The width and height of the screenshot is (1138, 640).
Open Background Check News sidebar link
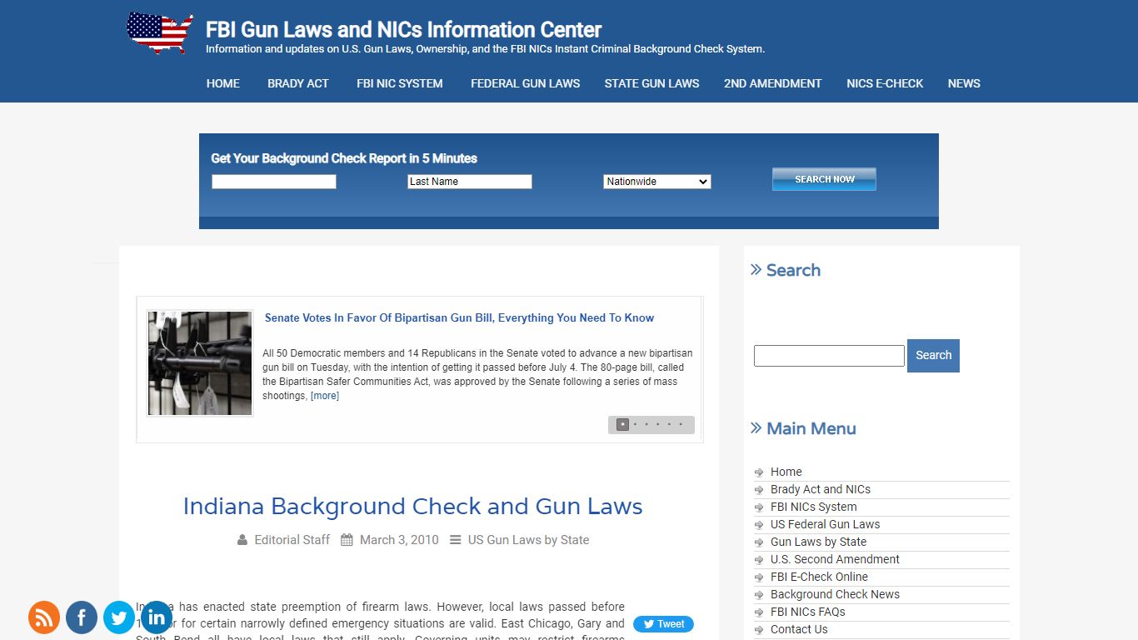pyautogui.click(x=835, y=594)
